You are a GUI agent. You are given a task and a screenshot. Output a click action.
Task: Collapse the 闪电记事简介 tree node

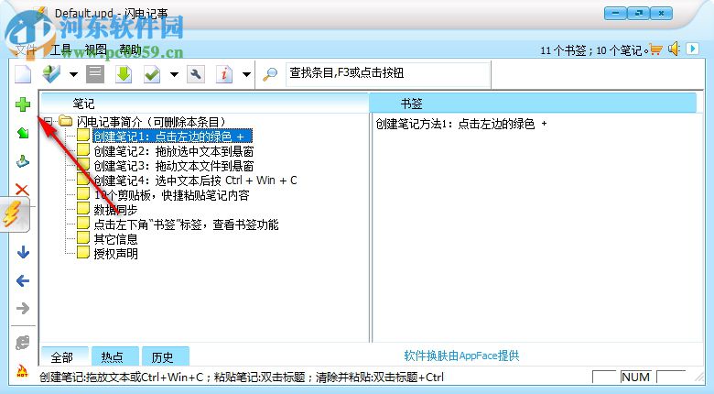[48, 122]
